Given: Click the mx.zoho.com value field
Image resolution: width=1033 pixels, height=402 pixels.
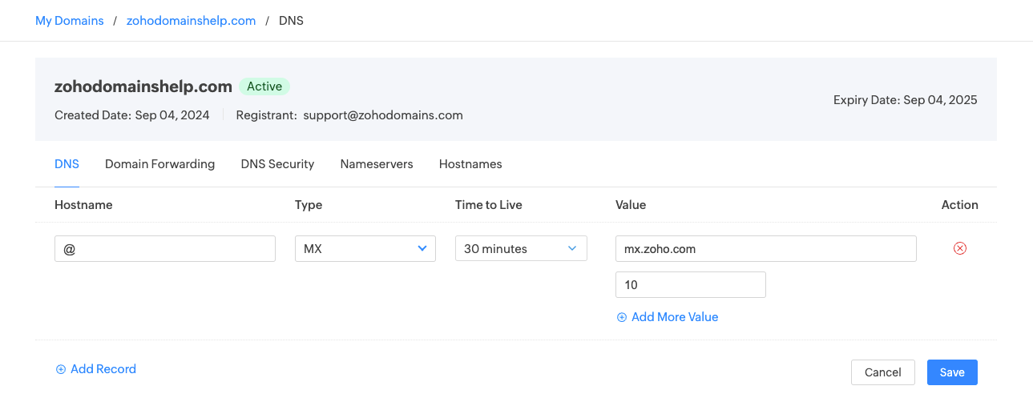Looking at the screenshot, I should pos(765,248).
